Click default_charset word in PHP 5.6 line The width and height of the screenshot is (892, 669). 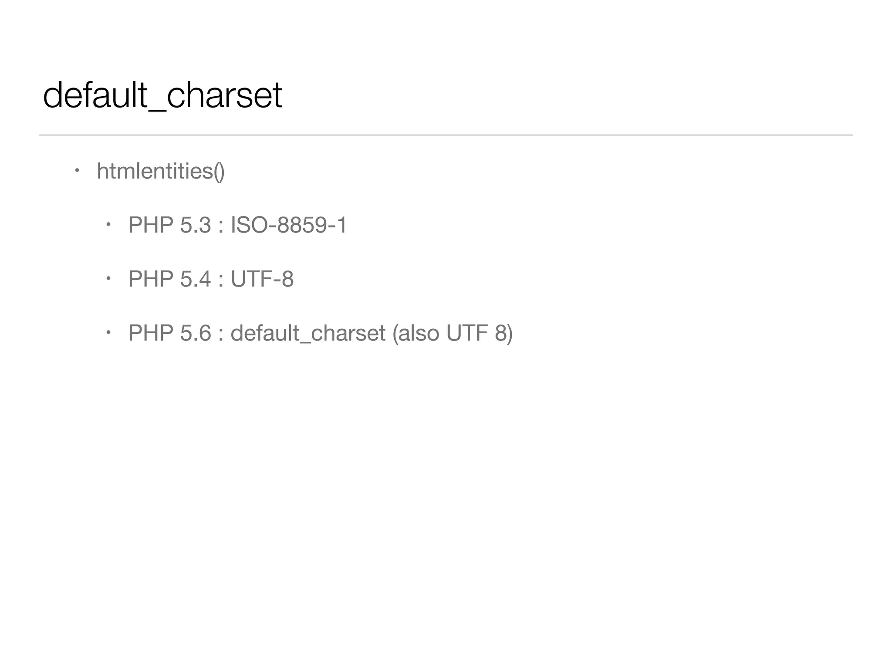(307, 333)
